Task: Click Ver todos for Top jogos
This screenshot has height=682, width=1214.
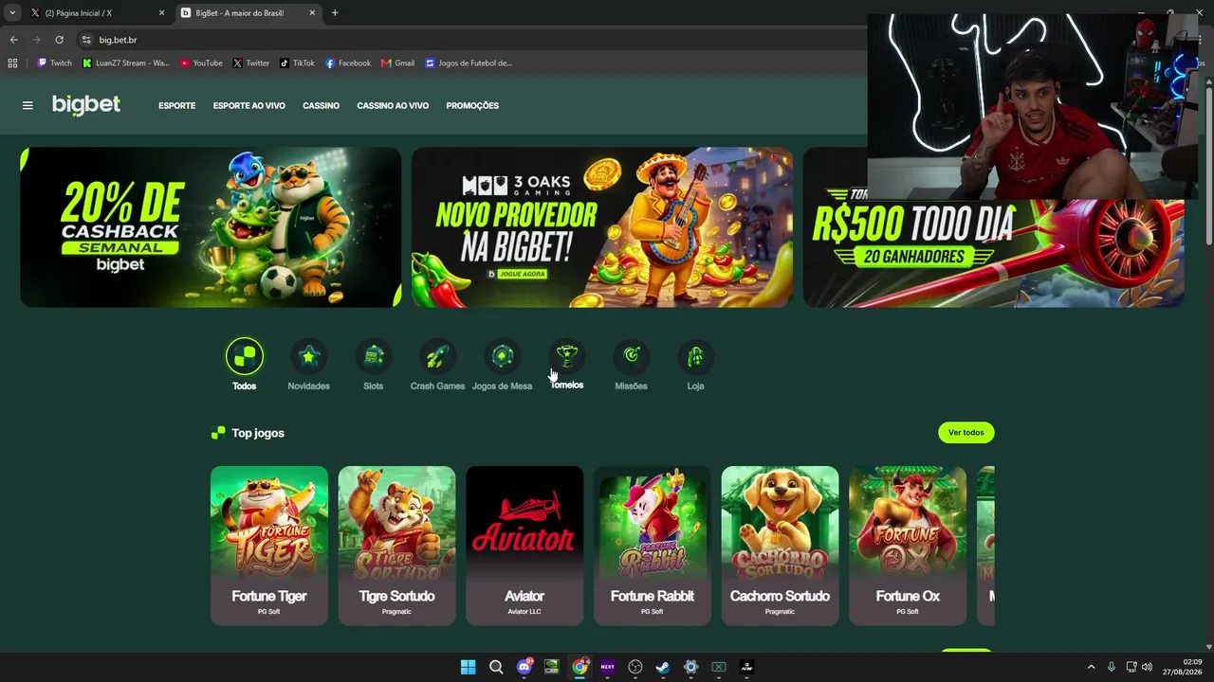Action: (966, 432)
